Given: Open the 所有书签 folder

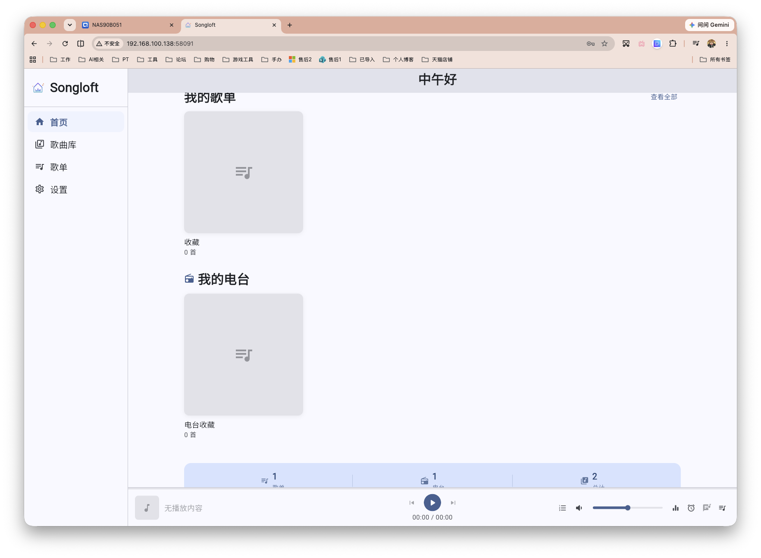Looking at the screenshot, I should (x=715, y=60).
